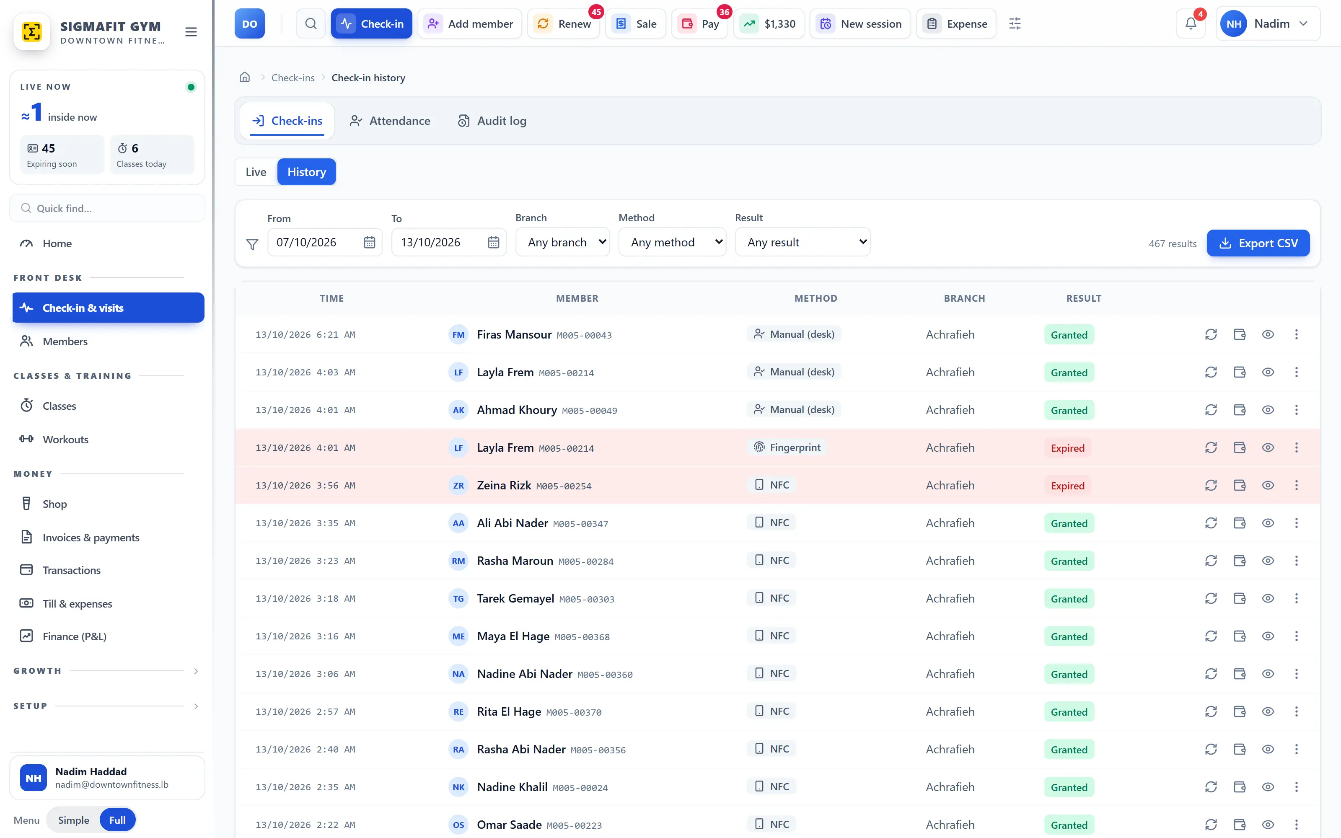1341x838 pixels.
Task: Open more options for Ahmad Khoury row
Action: coord(1296,410)
